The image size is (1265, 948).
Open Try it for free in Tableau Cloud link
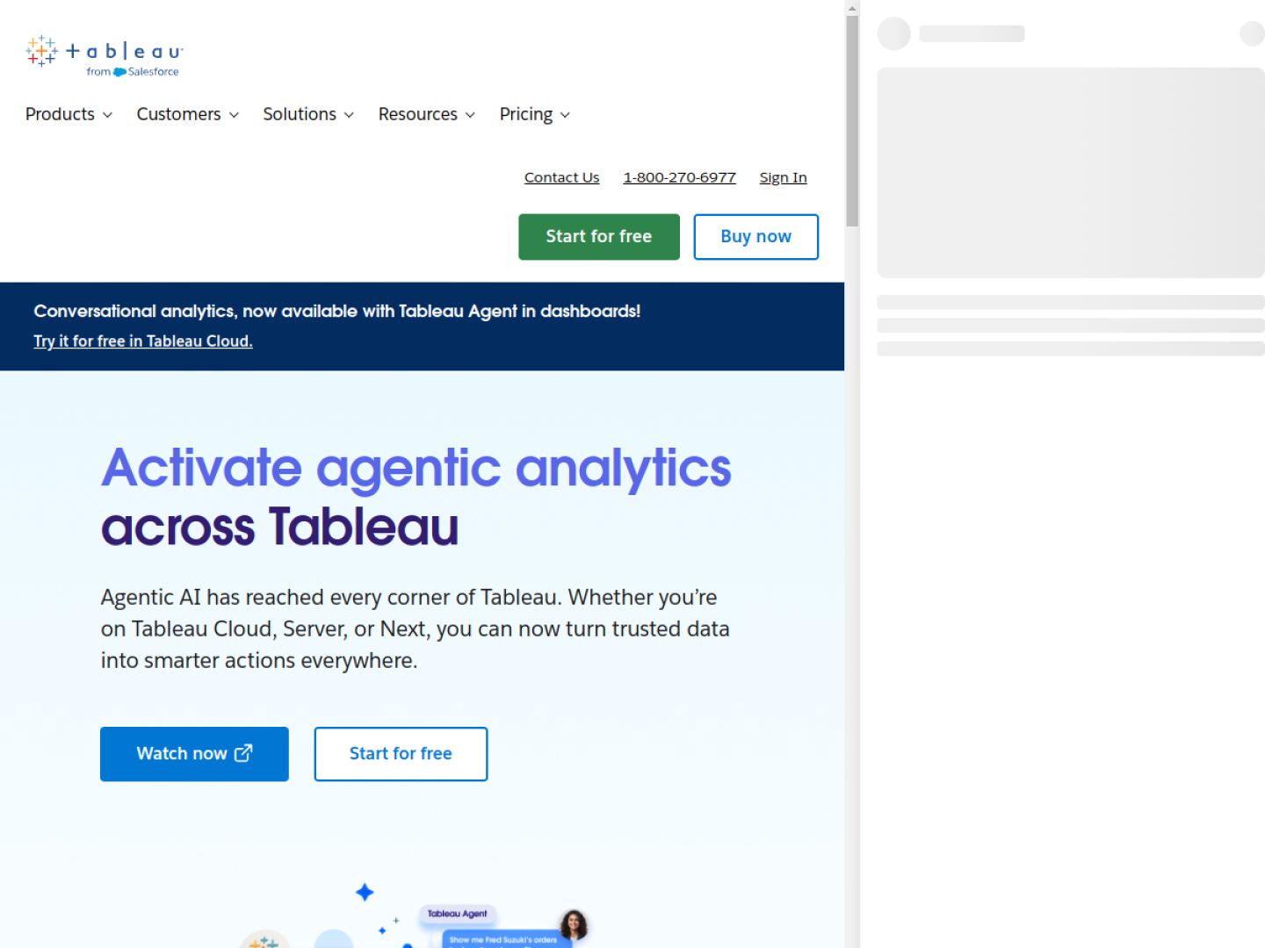[x=143, y=341]
